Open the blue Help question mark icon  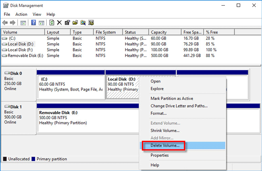pos(33,23)
